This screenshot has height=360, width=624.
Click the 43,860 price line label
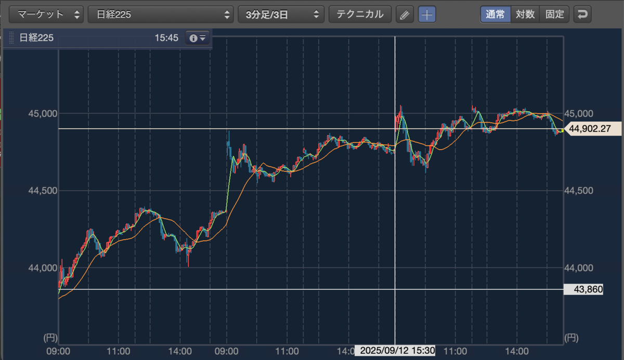click(583, 289)
